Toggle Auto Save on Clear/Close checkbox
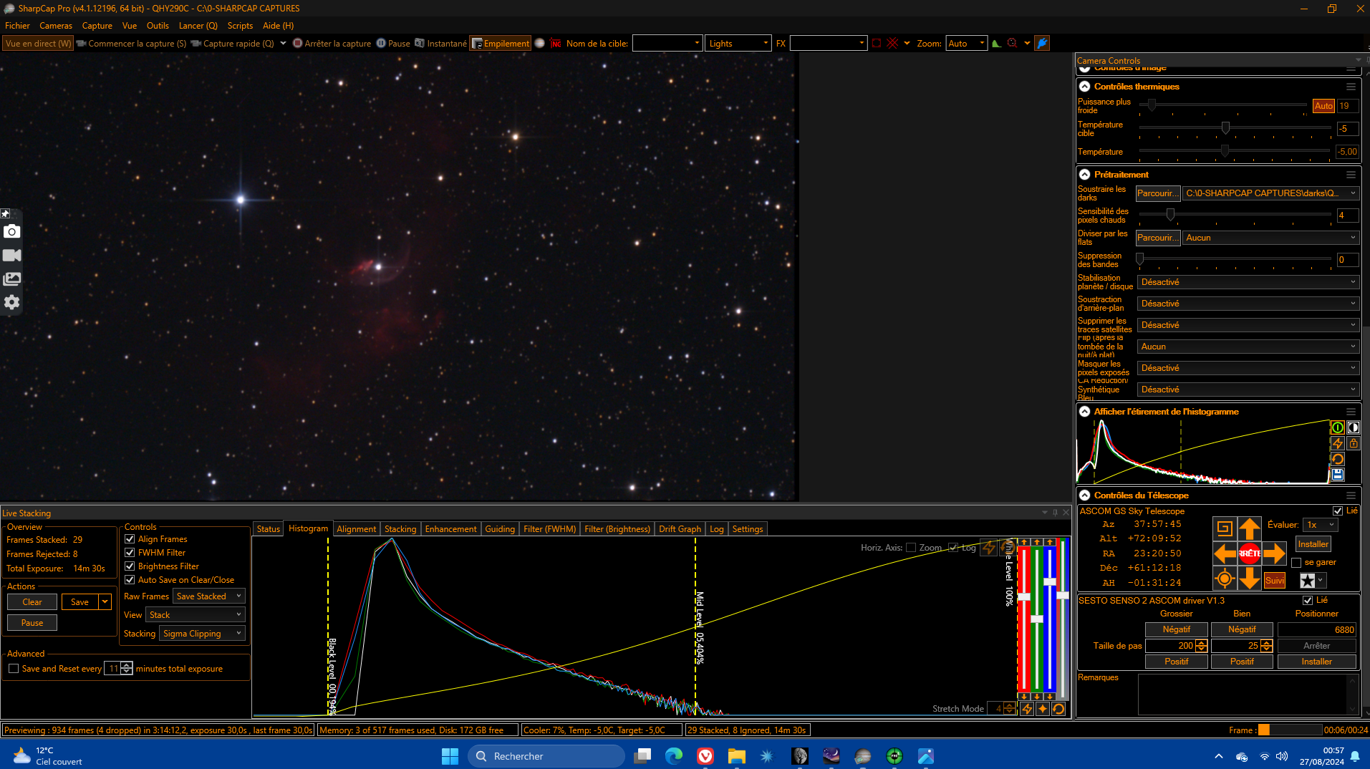1370x769 pixels. (130, 580)
